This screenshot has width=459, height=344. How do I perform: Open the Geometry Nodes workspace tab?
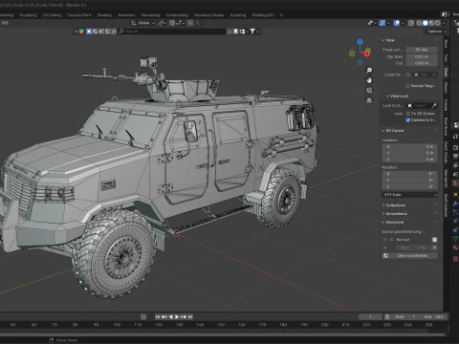[208, 15]
